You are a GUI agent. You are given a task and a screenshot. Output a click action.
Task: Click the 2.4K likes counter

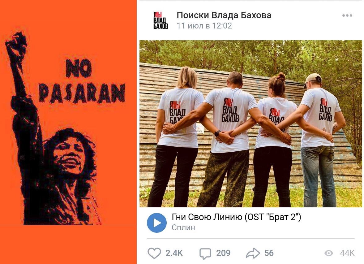coord(174,253)
